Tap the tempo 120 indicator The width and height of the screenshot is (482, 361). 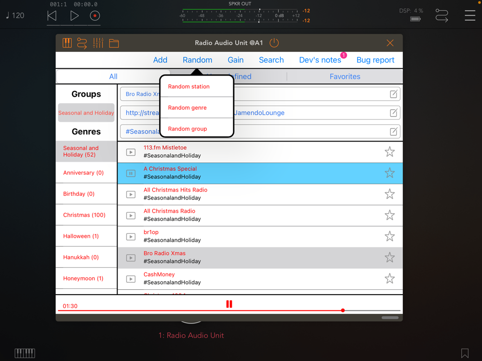(x=15, y=15)
